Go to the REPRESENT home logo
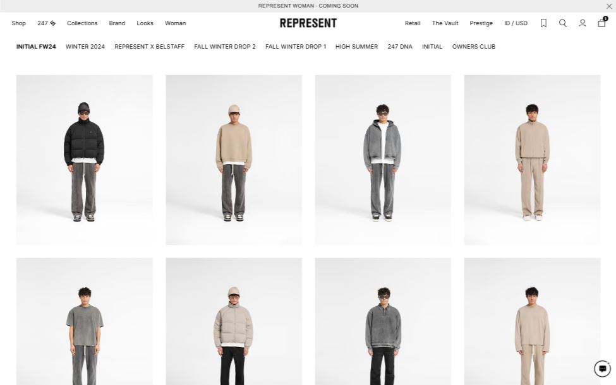The image size is (616, 385). tap(308, 23)
